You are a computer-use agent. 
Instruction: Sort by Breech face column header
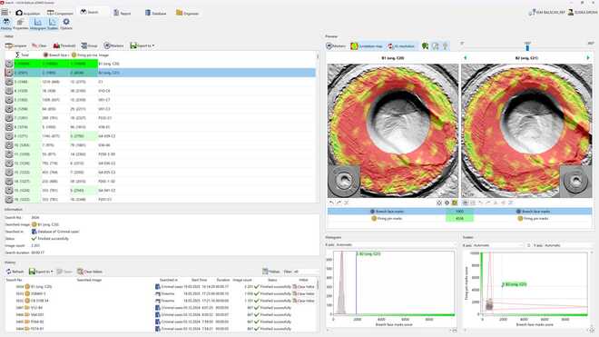point(55,55)
